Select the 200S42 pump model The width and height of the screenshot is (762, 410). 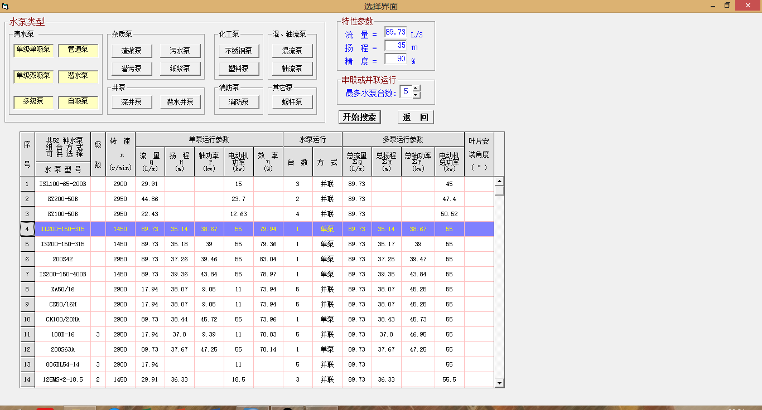pyautogui.click(x=62, y=259)
